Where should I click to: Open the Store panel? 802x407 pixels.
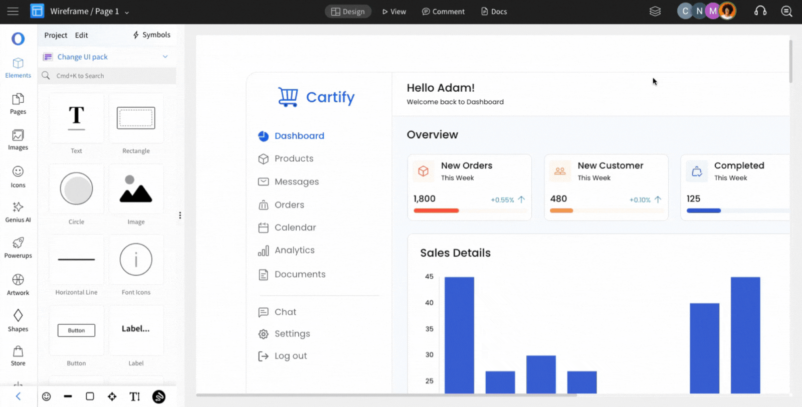pos(18,356)
